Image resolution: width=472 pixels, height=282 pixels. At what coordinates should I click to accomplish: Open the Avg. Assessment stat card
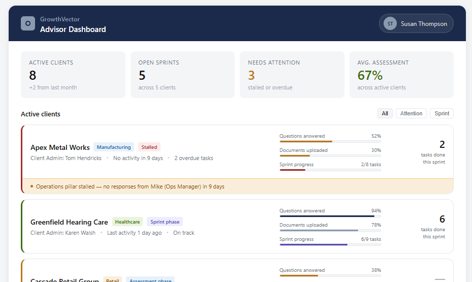(x=401, y=75)
